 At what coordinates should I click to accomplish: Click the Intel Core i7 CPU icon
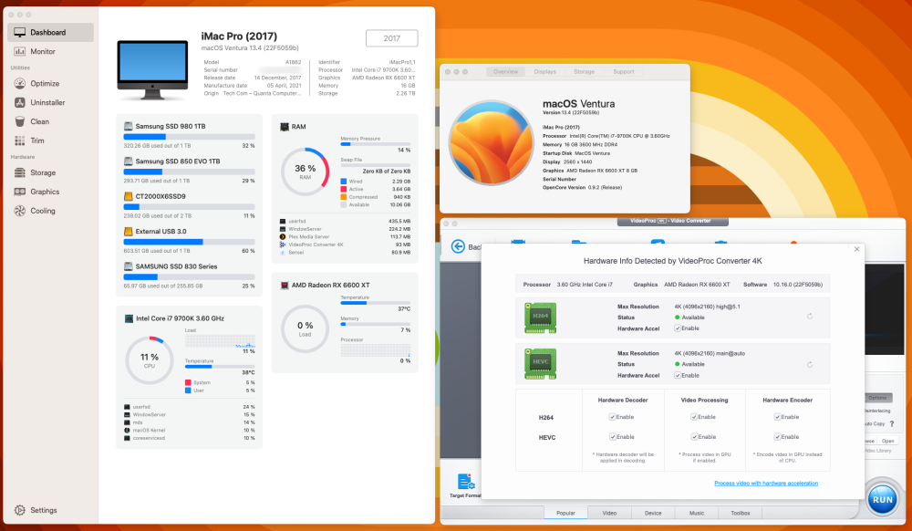tap(130, 318)
